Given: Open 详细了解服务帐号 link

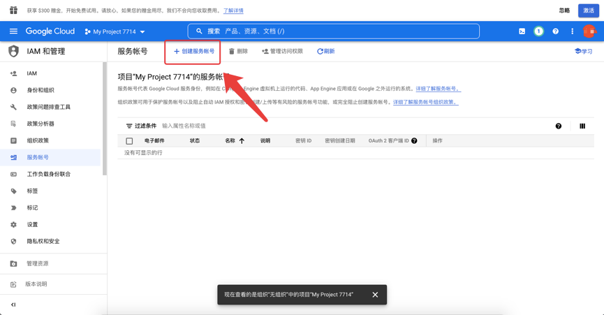Looking at the screenshot, I should 438,89.
